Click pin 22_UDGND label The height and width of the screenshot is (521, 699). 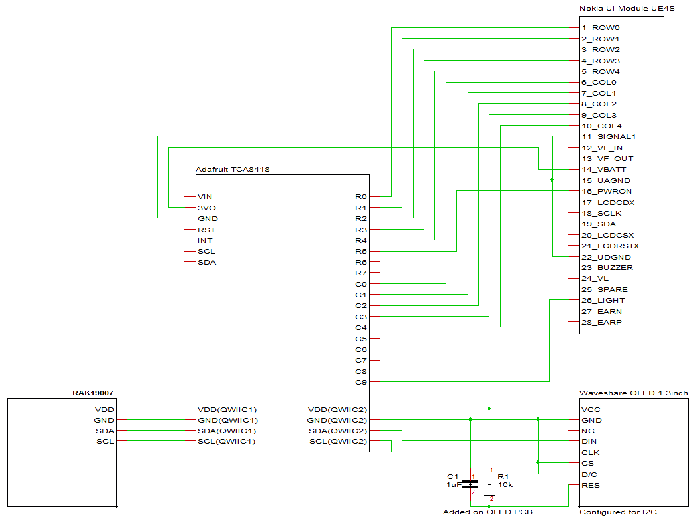[606, 258]
